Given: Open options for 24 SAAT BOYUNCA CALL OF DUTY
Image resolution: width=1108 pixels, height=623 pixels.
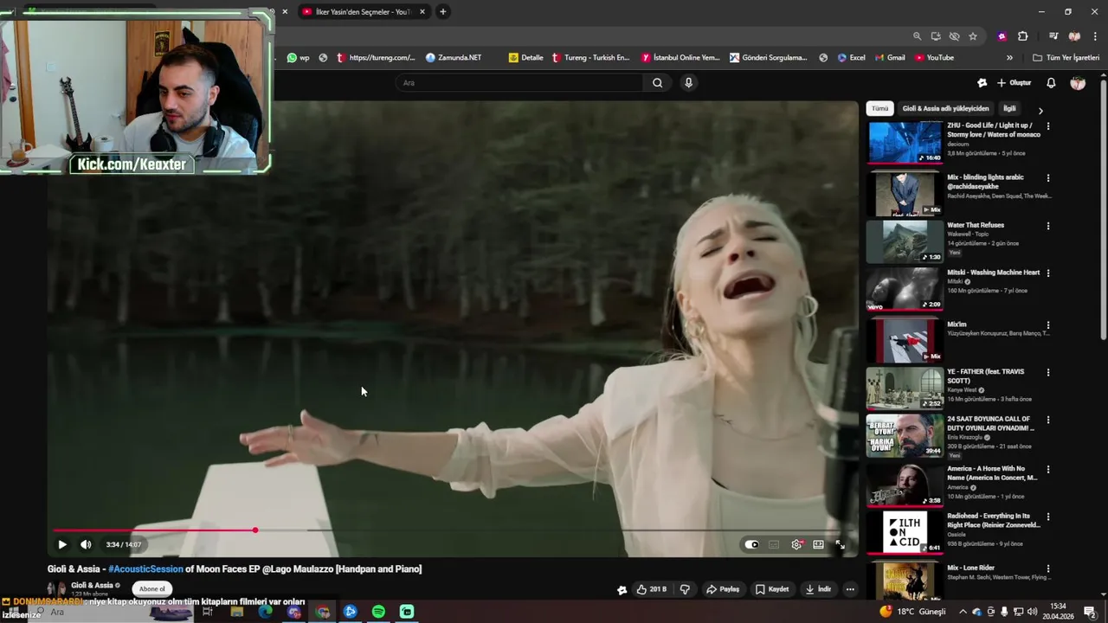Looking at the screenshot, I should point(1048,421).
